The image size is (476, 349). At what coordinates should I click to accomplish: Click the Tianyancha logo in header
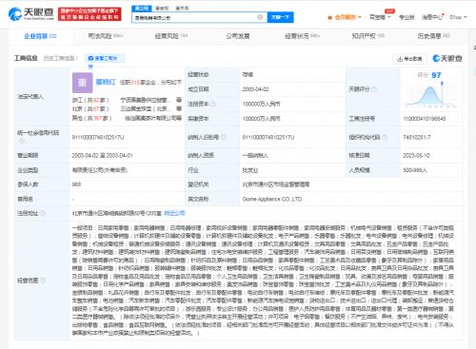pyautogui.click(x=30, y=14)
